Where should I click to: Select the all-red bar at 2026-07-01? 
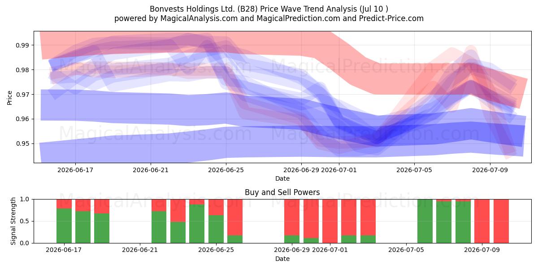point(330,221)
